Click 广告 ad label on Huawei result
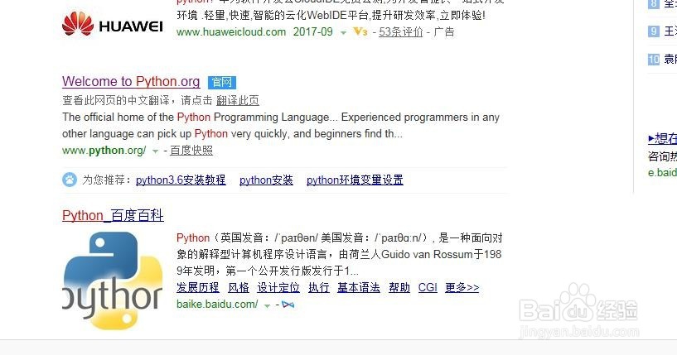Viewport: 677px width, 355px height. click(x=444, y=32)
